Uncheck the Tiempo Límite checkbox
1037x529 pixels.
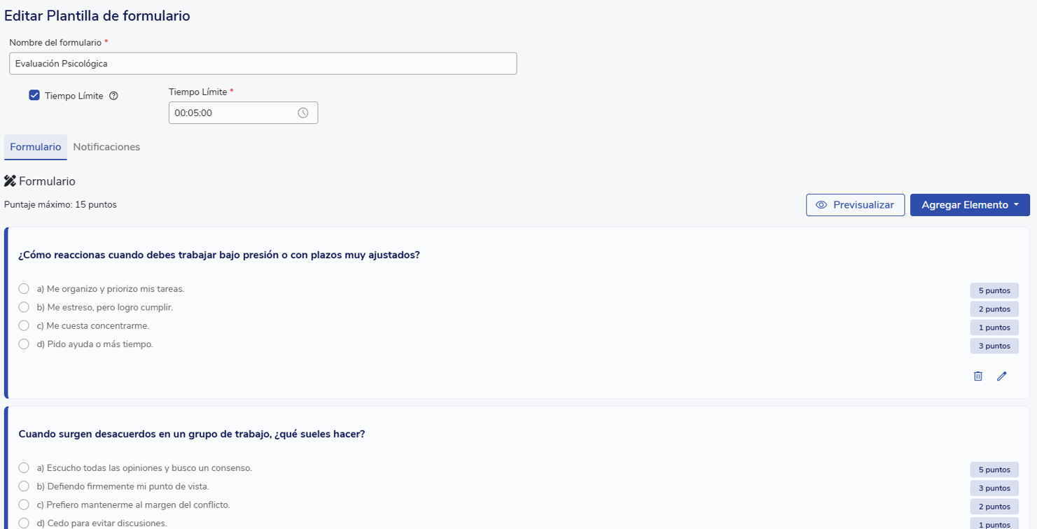(x=34, y=95)
